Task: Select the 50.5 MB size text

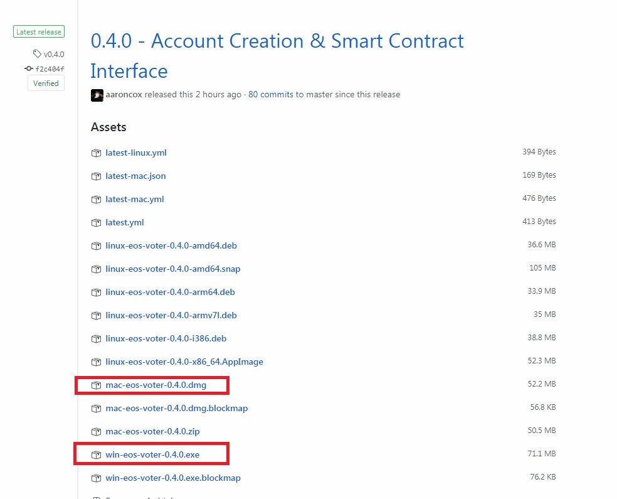Action: point(542,431)
